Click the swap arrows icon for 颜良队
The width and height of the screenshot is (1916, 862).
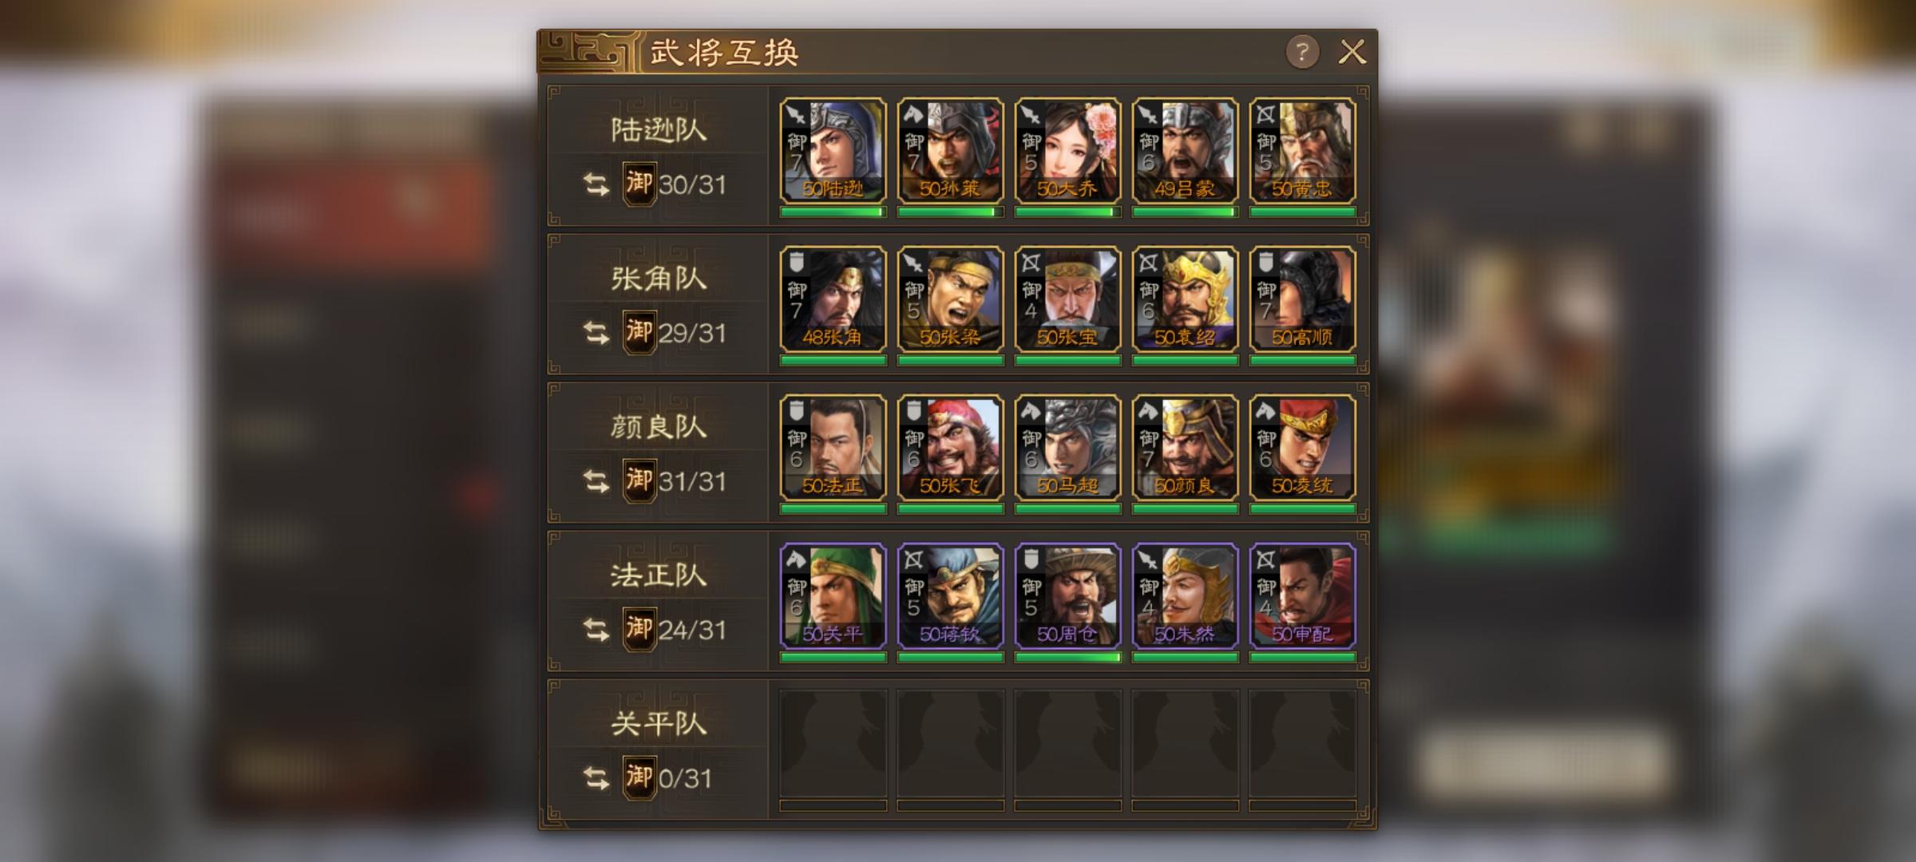pyautogui.click(x=596, y=481)
